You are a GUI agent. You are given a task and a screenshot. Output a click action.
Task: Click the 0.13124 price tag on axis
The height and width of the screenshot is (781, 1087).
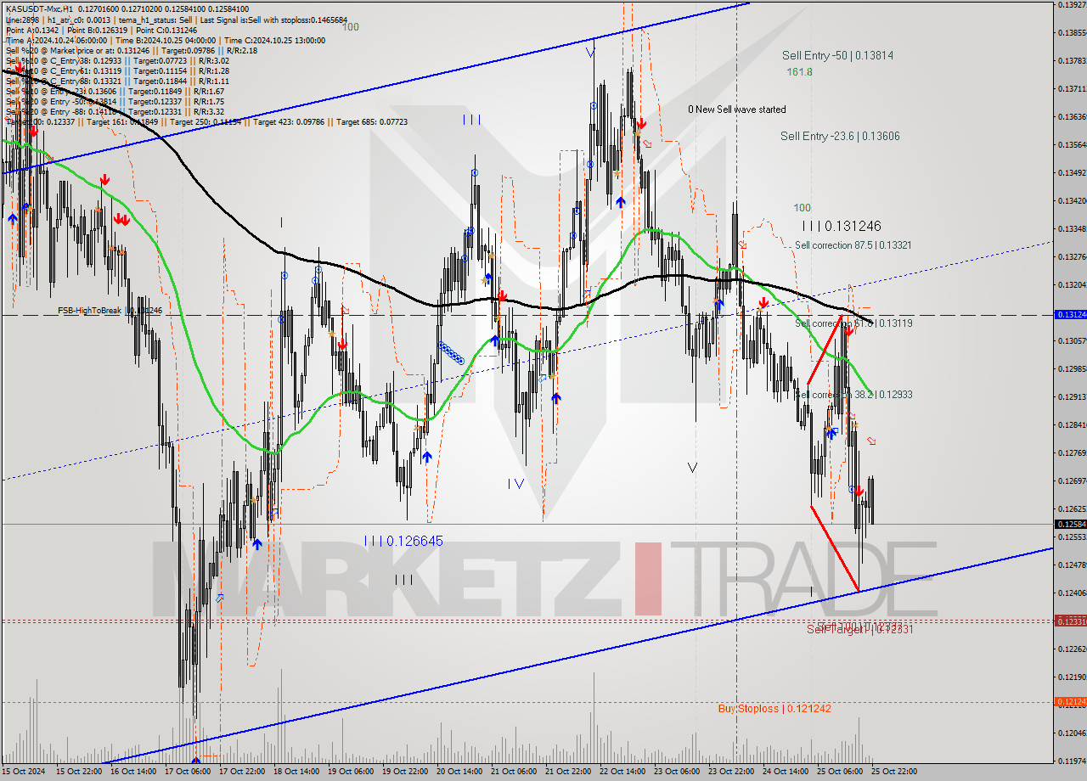[1070, 314]
